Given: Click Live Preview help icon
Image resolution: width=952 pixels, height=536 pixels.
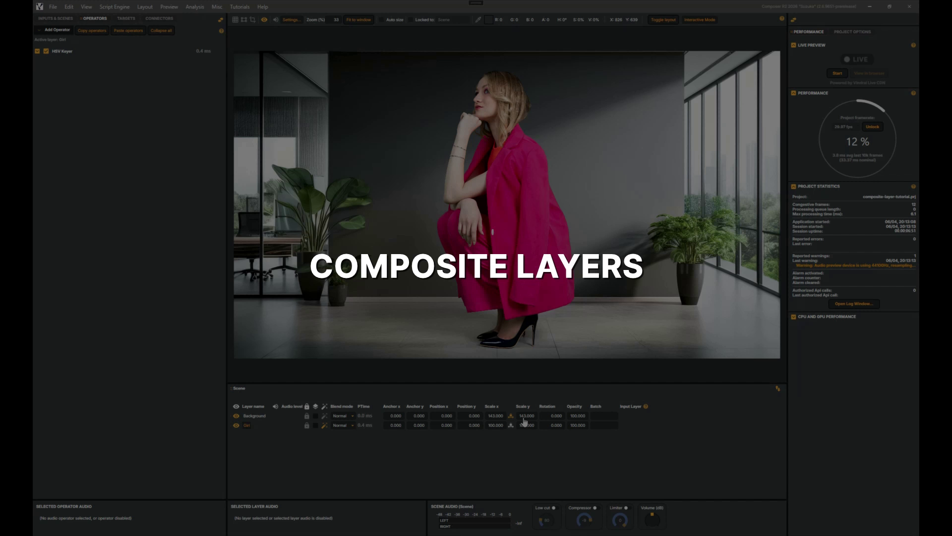Looking at the screenshot, I should [x=913, y=45].
